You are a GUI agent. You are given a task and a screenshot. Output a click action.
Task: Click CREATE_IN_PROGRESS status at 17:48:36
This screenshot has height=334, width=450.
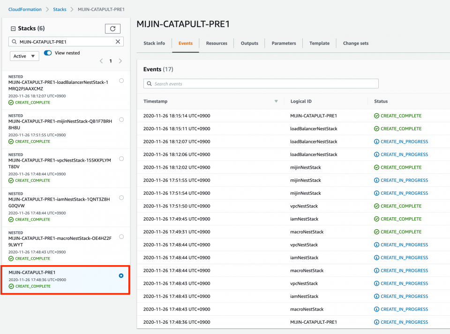tap(401, 322)
